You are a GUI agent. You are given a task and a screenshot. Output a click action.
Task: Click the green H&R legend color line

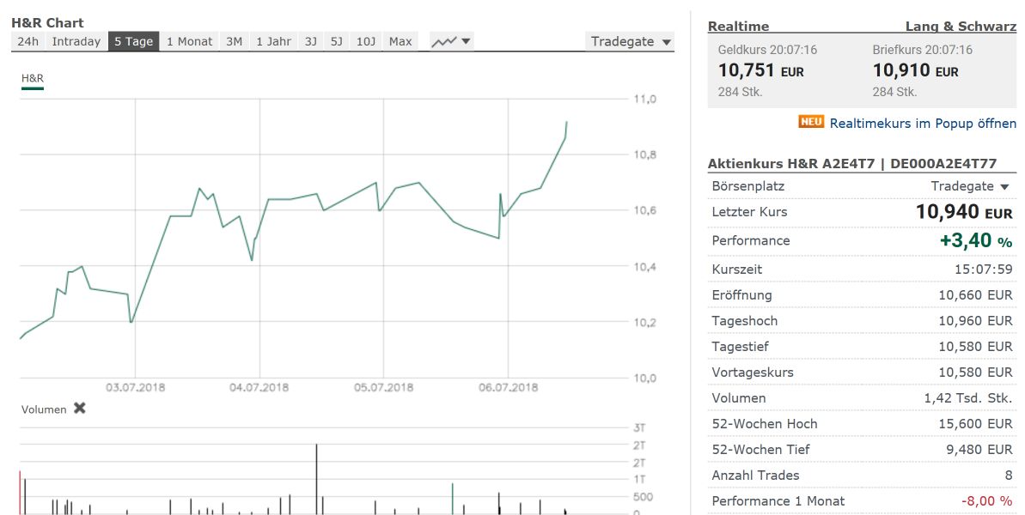32,88
